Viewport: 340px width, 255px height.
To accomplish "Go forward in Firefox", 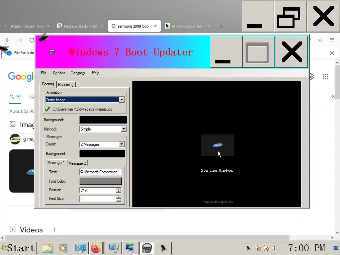I will click(x=20, y=40).
